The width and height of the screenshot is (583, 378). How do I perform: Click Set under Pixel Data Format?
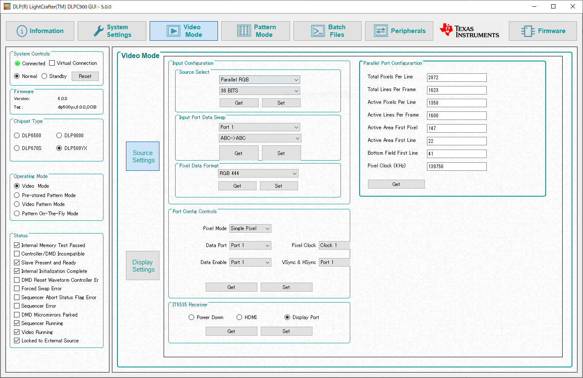tap(279, 186)
